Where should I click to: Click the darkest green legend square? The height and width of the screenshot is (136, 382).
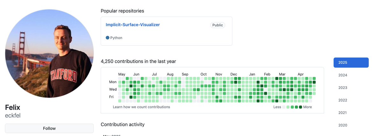coord(301,107)
